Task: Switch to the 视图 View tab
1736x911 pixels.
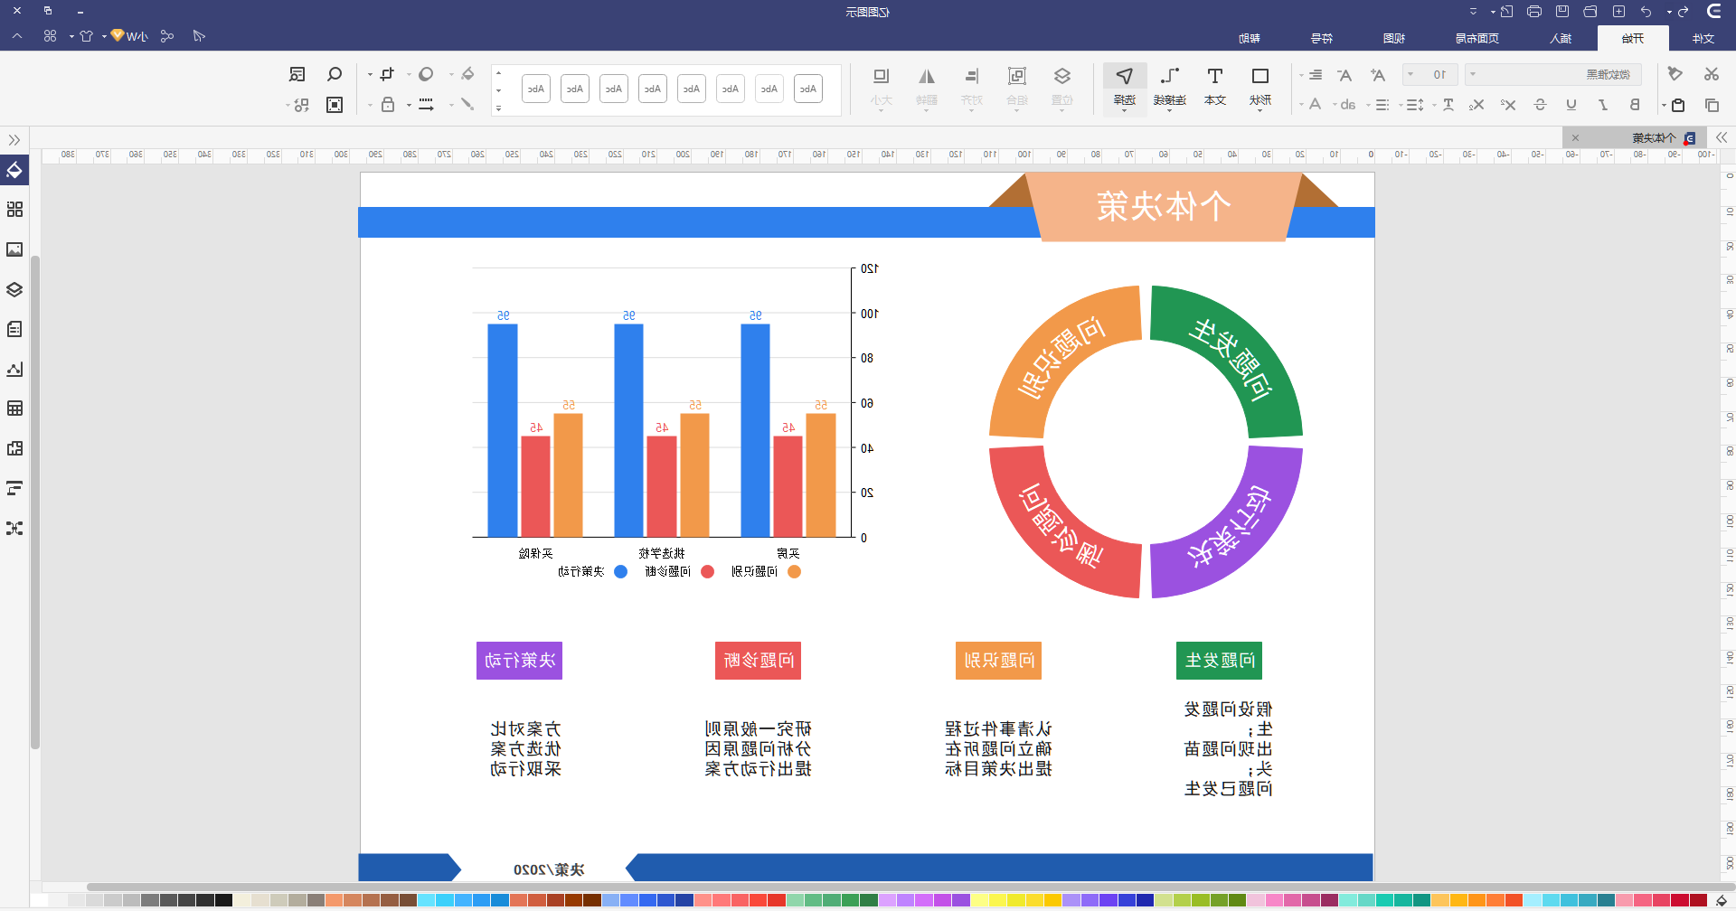Action: 1394,38
